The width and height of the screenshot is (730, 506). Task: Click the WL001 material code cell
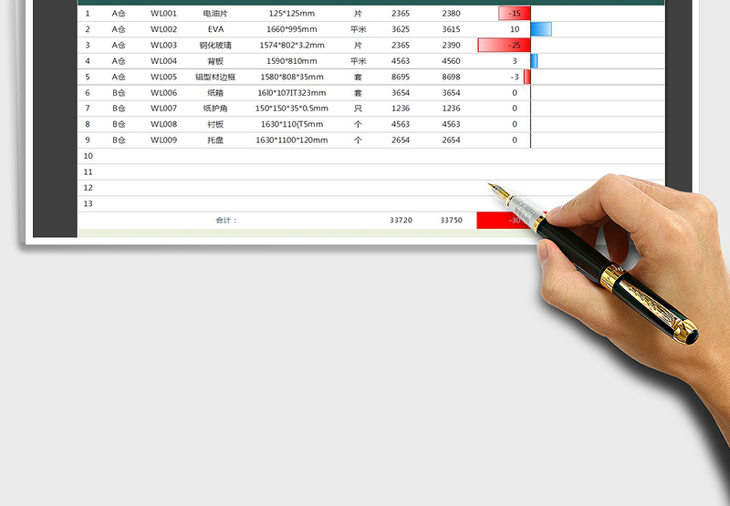163,14
